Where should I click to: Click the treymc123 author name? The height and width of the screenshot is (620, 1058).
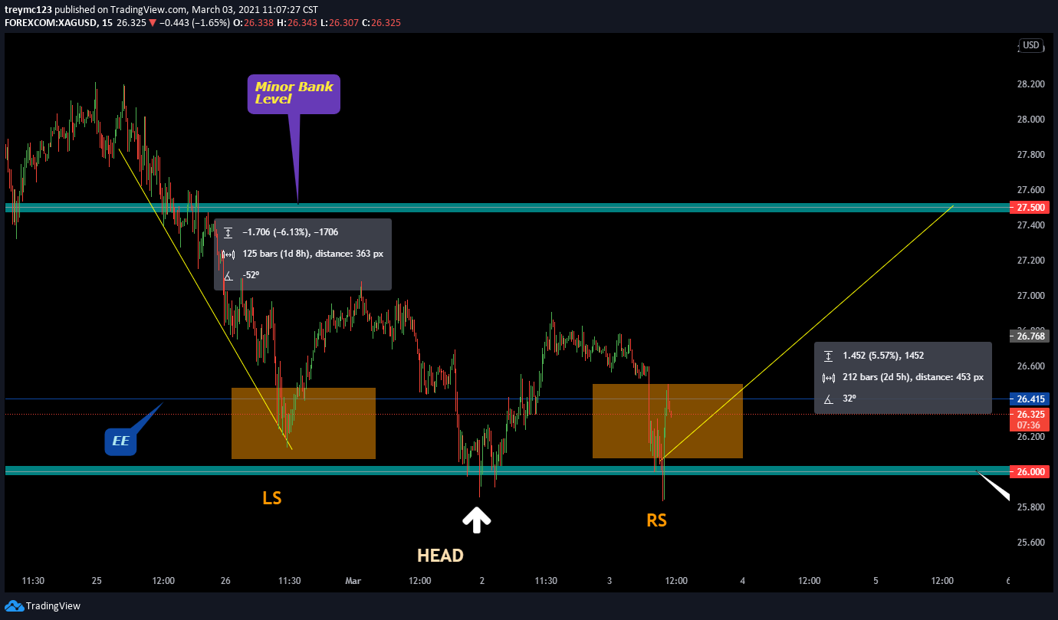click(27, 9)
